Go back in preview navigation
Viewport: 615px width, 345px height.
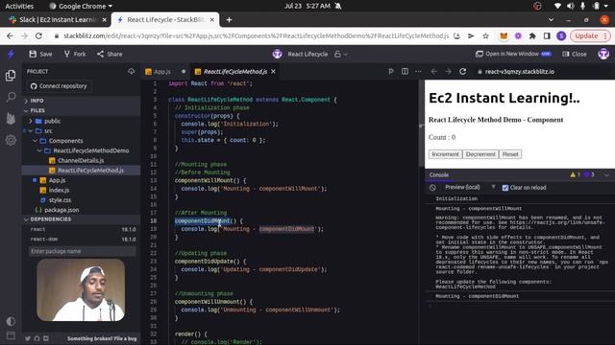pos(433,72)
